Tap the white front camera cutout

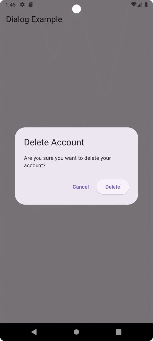(76, 9)
